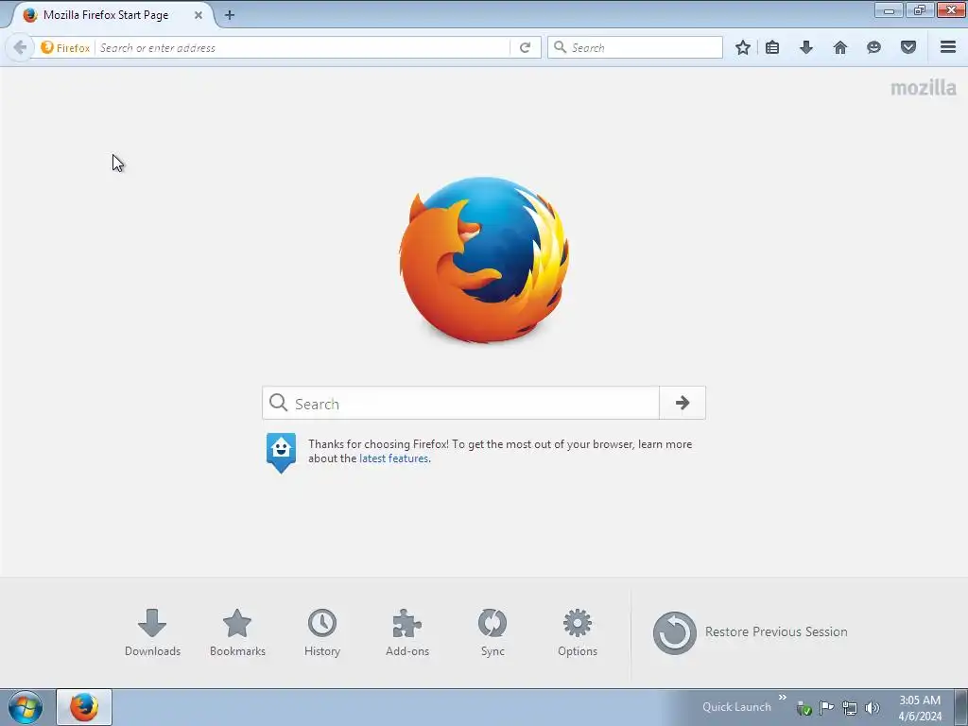Focus the address bar input

302,47
